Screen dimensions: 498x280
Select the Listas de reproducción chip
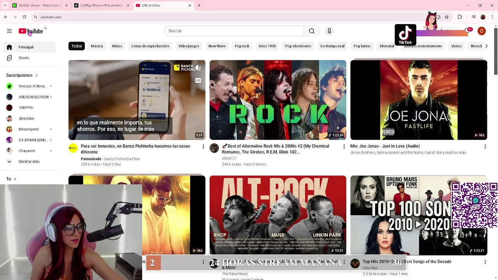tap(150, 46)
